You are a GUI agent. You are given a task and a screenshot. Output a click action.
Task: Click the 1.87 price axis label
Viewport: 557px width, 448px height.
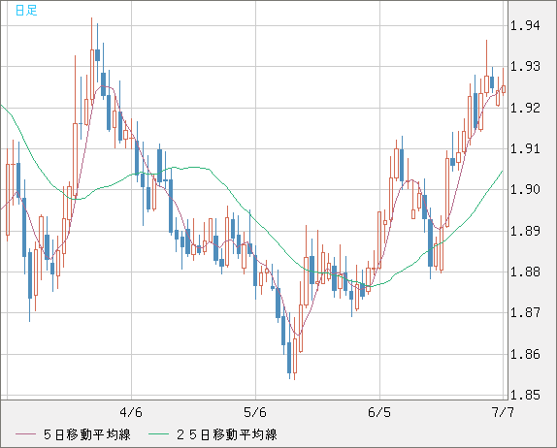pyautogui.click(x=525, y=313)
